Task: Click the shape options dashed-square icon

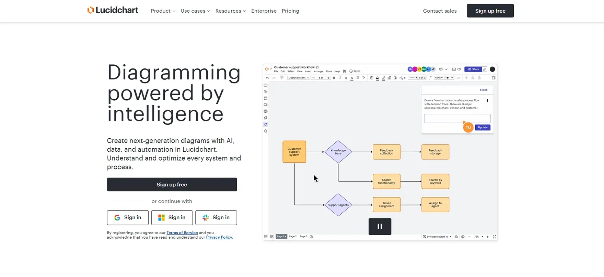Action: coord(372,78)
